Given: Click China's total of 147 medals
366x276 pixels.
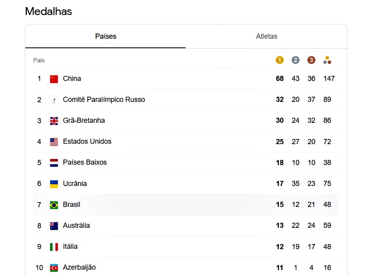Looking at the screenshot, I should click(329, 79).
